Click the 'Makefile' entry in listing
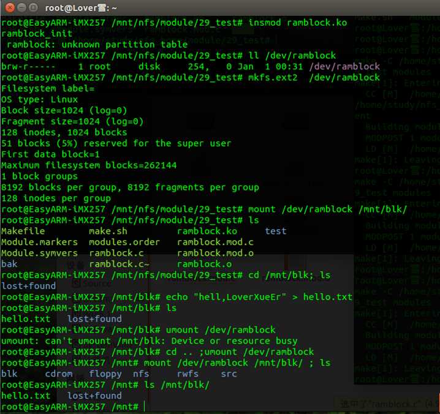Screen dimensions: 440x414 coord(23,231)
